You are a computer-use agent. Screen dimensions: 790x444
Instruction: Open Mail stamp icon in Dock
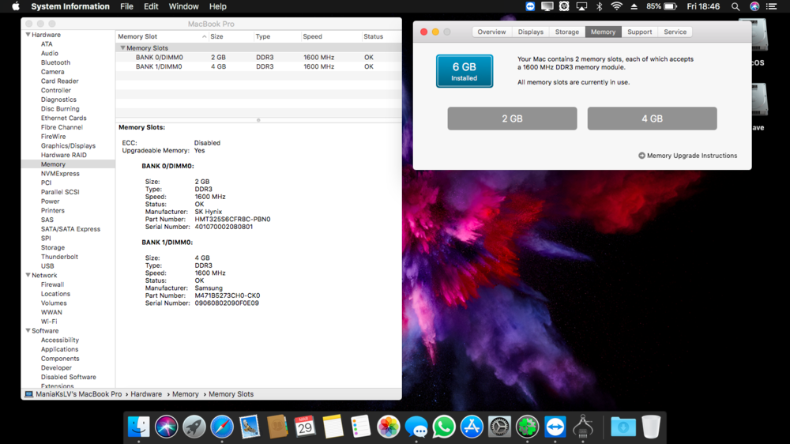250,427
